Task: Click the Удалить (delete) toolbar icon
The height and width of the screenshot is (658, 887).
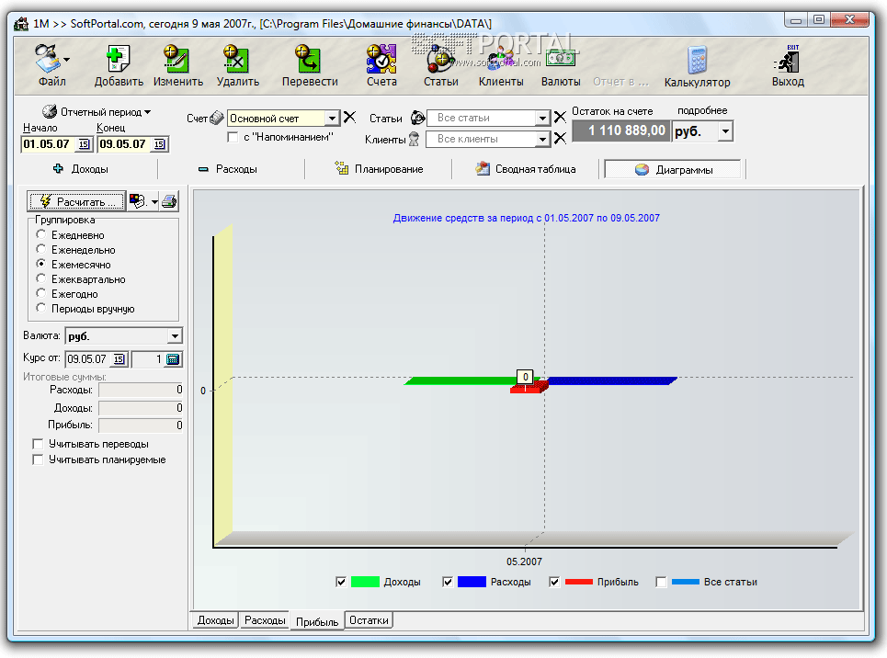Action: 237,59
